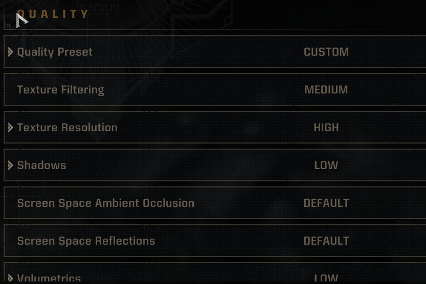The image size is (426, 284).
Task: Change the MEDIUM texture filtering value
Action: click(x=326, y=90)
